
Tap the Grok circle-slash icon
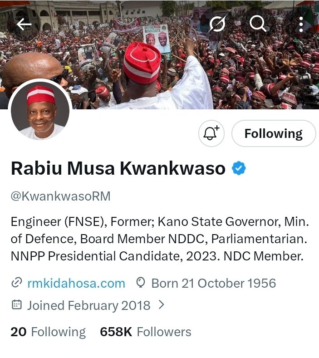[x=218, y=23]
